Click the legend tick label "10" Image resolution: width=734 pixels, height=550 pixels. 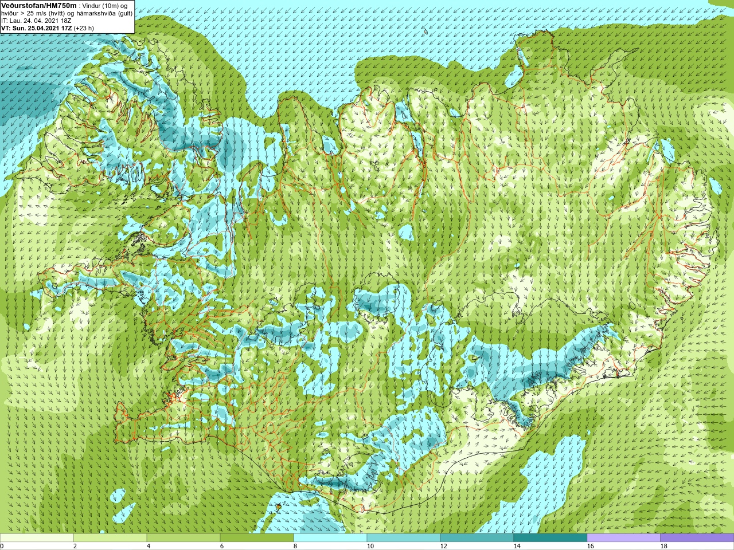click(370, 546)
